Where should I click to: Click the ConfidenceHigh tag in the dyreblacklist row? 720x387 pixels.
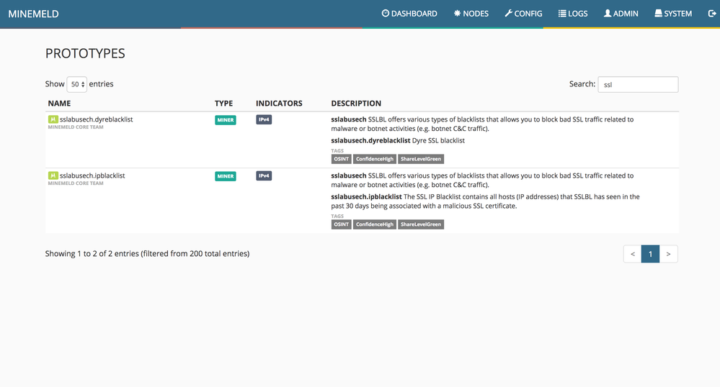click(x=375, y=159)
